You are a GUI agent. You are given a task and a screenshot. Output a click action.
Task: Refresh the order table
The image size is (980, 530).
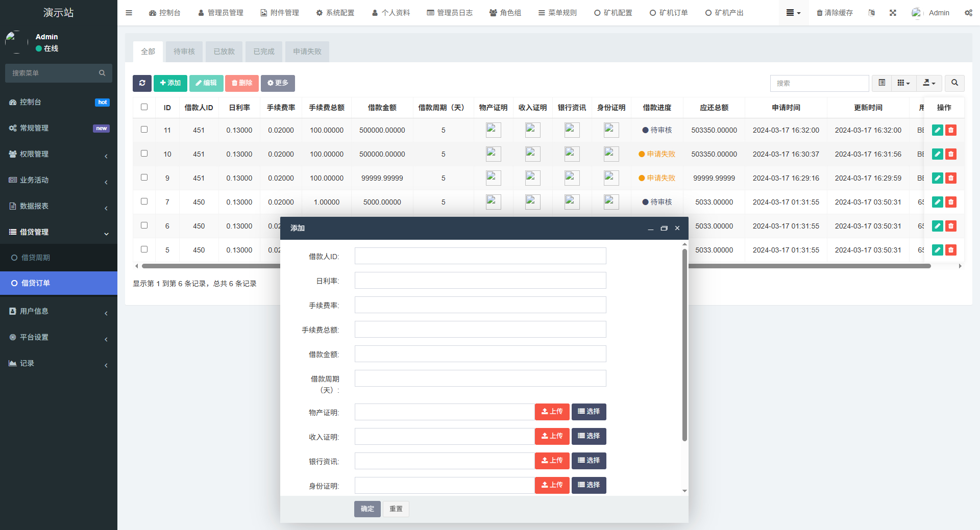tap(142, 83)
